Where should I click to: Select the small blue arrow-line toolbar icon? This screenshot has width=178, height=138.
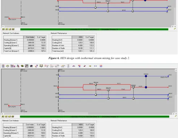pyautogui.click(x=74, y=66)
